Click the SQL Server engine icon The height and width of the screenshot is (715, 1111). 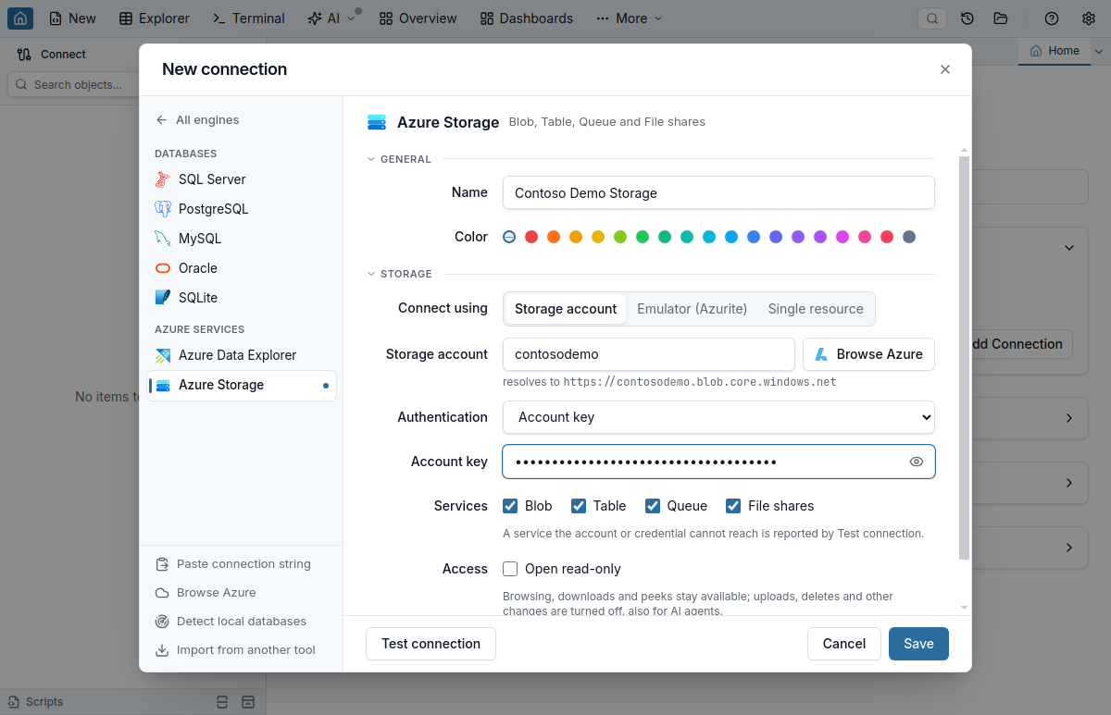point(163,179)
